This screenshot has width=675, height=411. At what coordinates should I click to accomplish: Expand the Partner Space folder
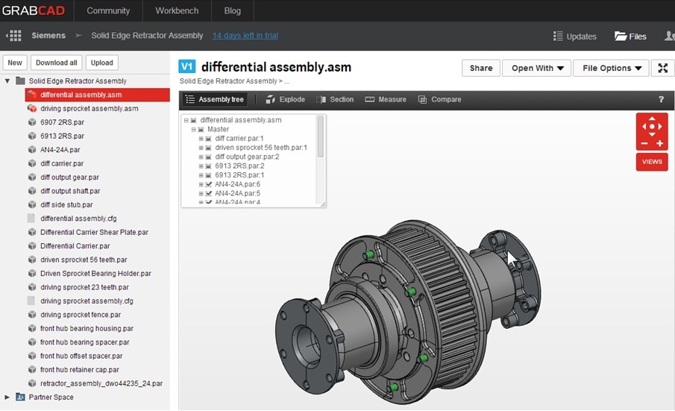tap(7, 397)
